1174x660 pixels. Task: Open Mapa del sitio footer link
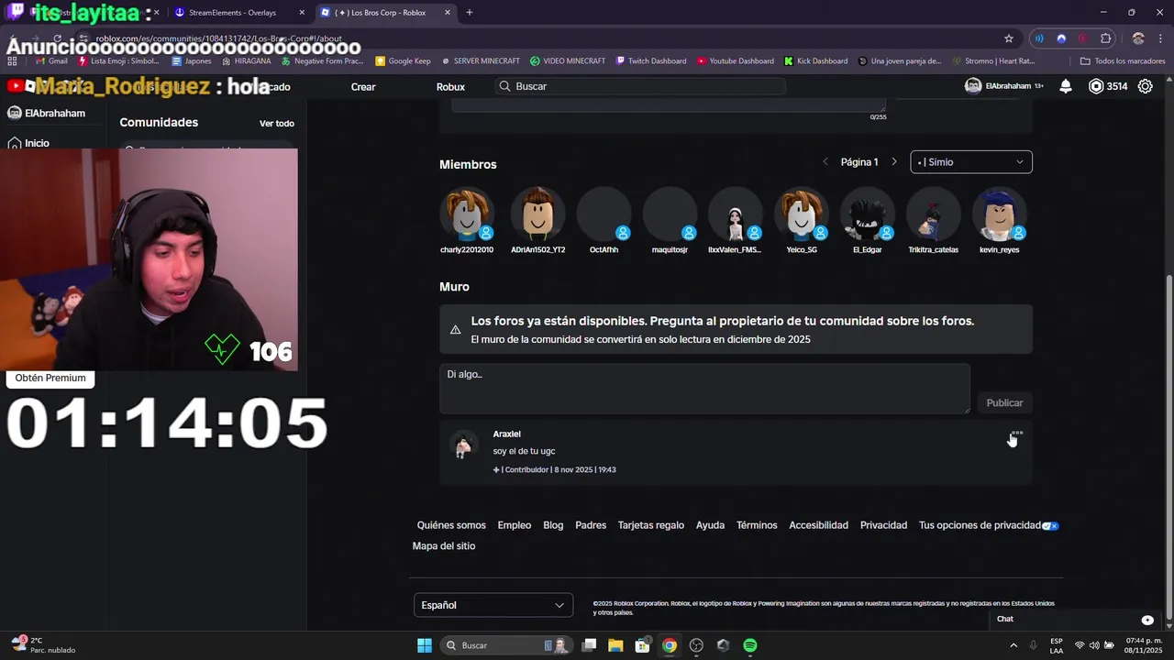click(x=444, y=546)
